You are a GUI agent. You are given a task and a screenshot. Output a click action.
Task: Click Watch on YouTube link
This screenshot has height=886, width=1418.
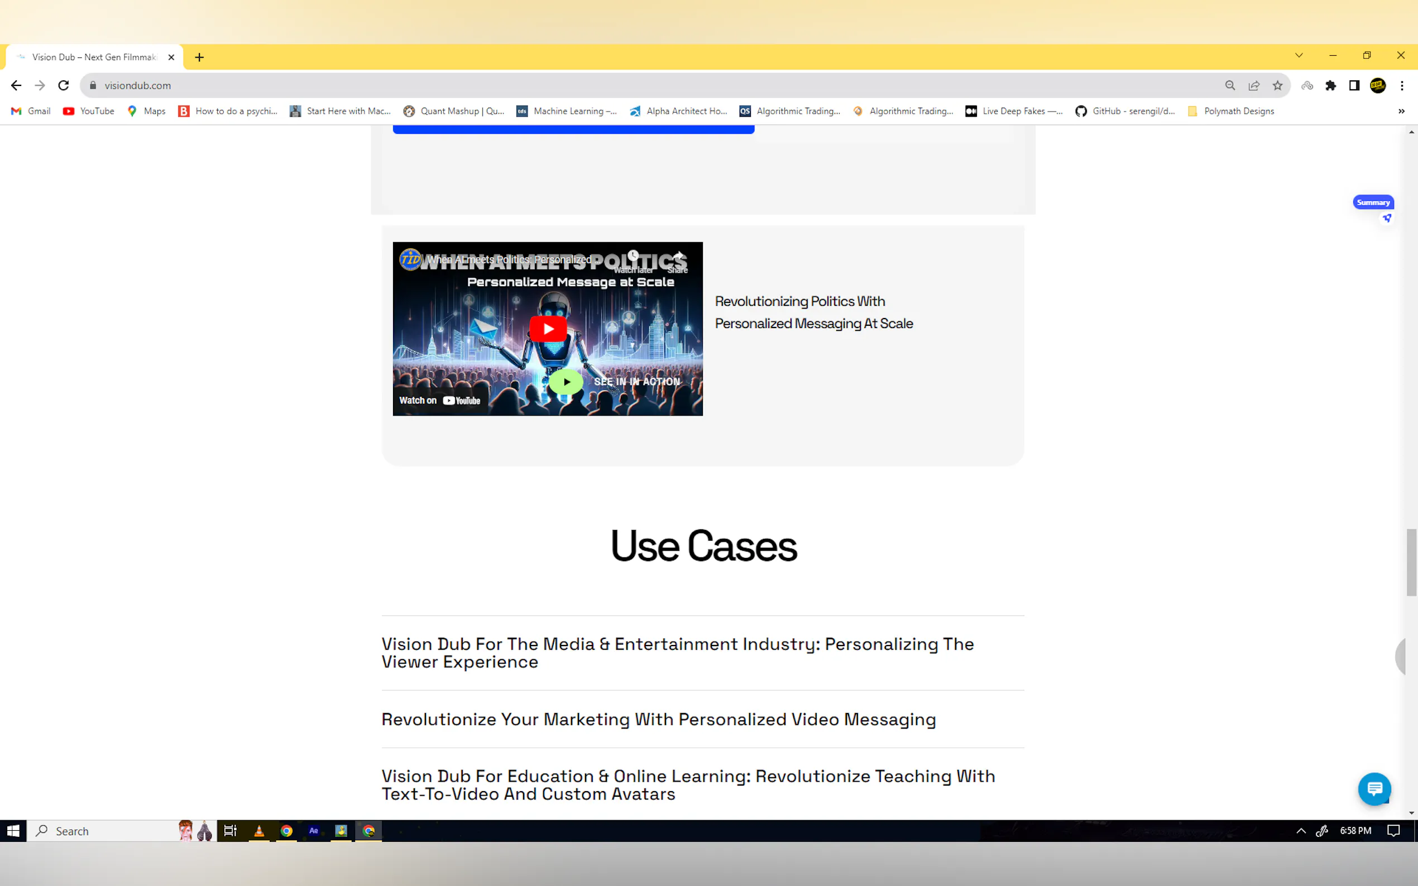coord(440,400)
